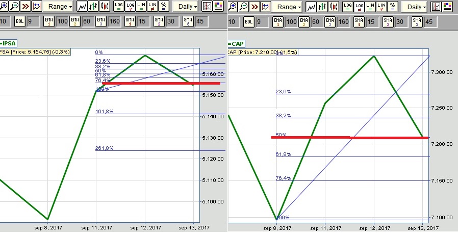Click EMA 1 period field showing 100 in IPSA chart
Image resolution: width=458 pixels, height=234 pixels.
62,21
